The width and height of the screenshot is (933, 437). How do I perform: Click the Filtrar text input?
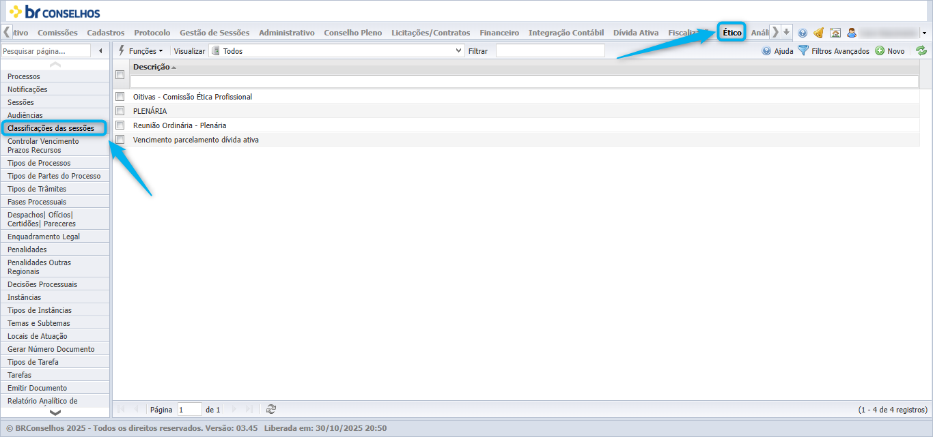551,51
